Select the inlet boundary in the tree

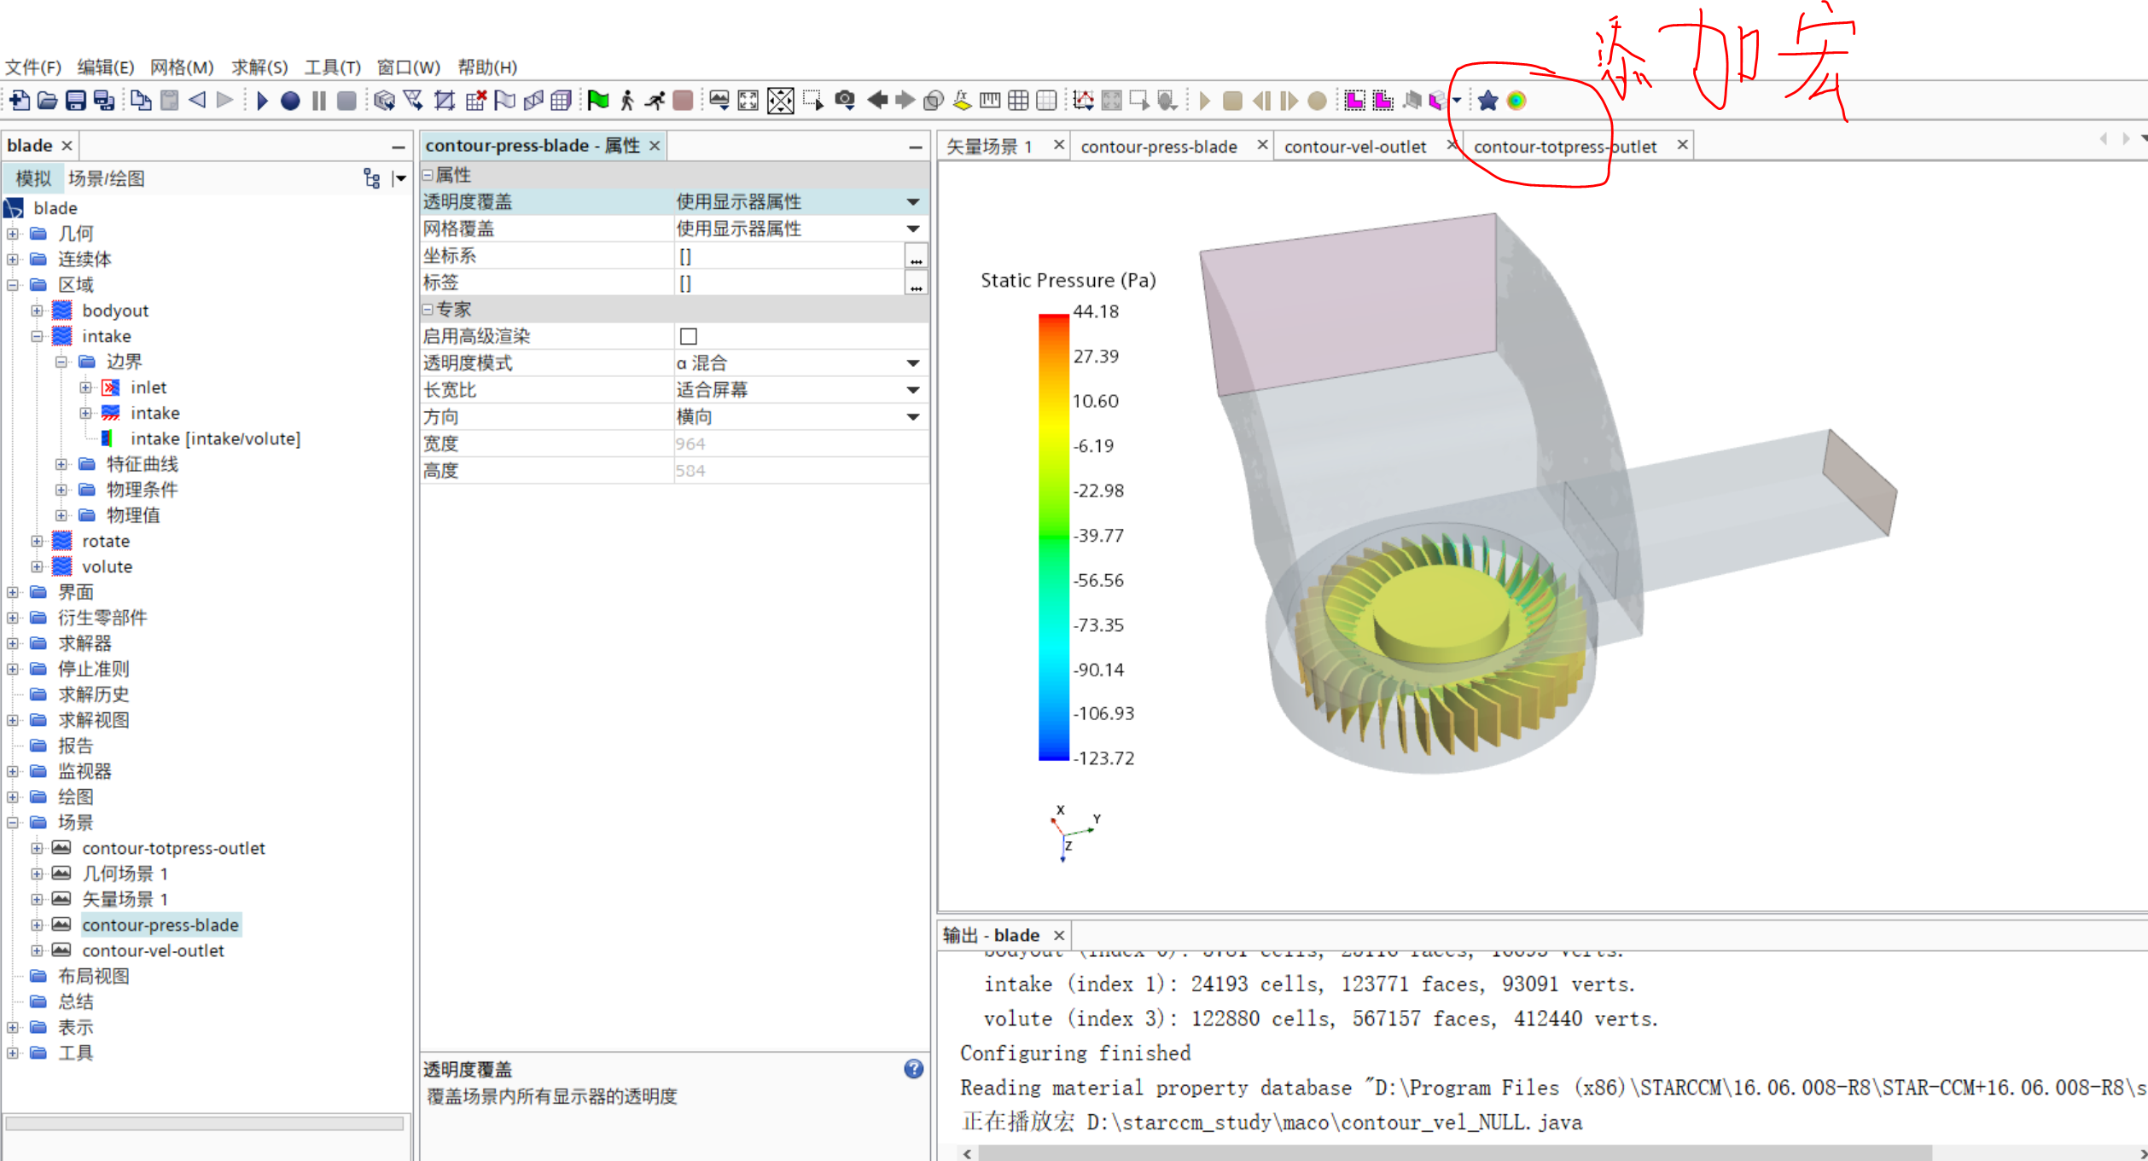click(x=148, y=387)
